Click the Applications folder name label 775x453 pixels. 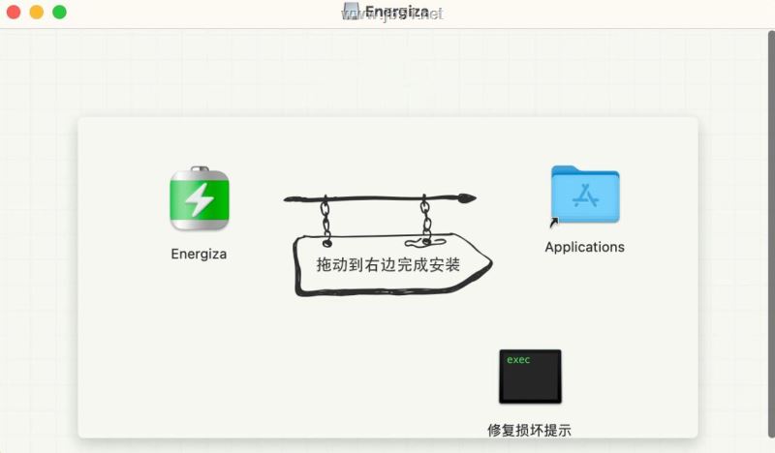point(585,247)
